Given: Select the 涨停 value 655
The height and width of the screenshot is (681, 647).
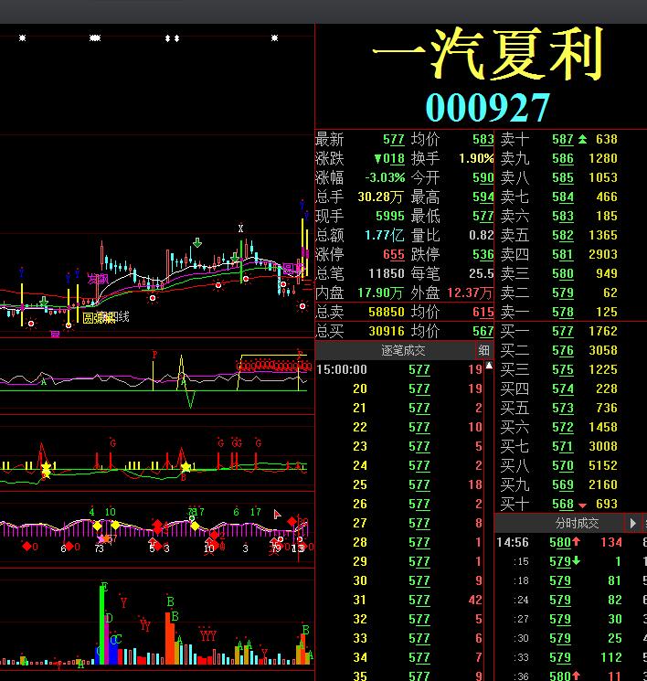Looking at the screenshot, I should (394, 254).
